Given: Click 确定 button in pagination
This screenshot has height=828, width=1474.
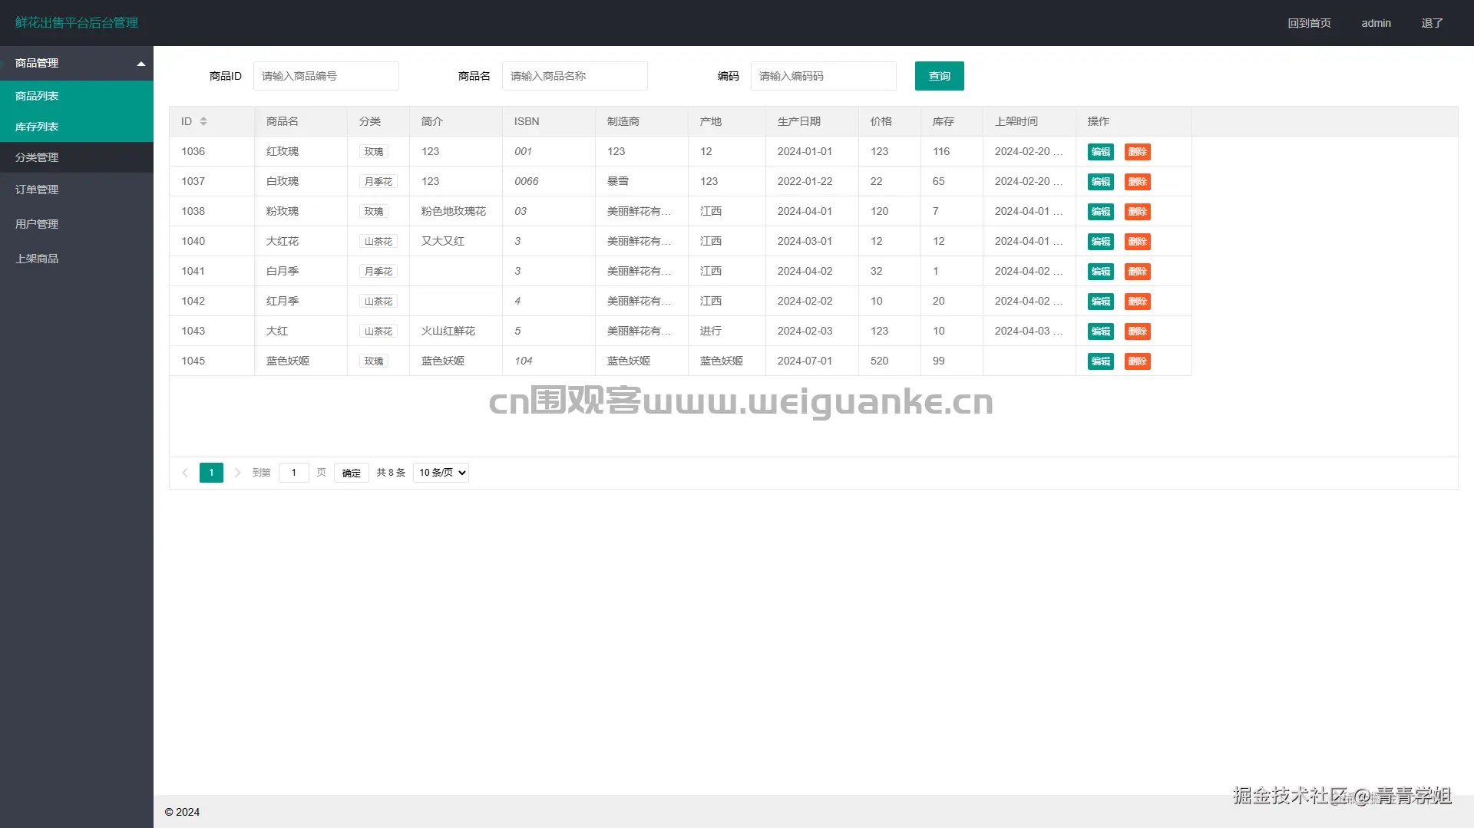Looking at the screenshot, I should 352,473.
